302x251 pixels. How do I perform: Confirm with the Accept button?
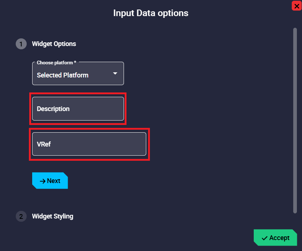click(275, 238)
